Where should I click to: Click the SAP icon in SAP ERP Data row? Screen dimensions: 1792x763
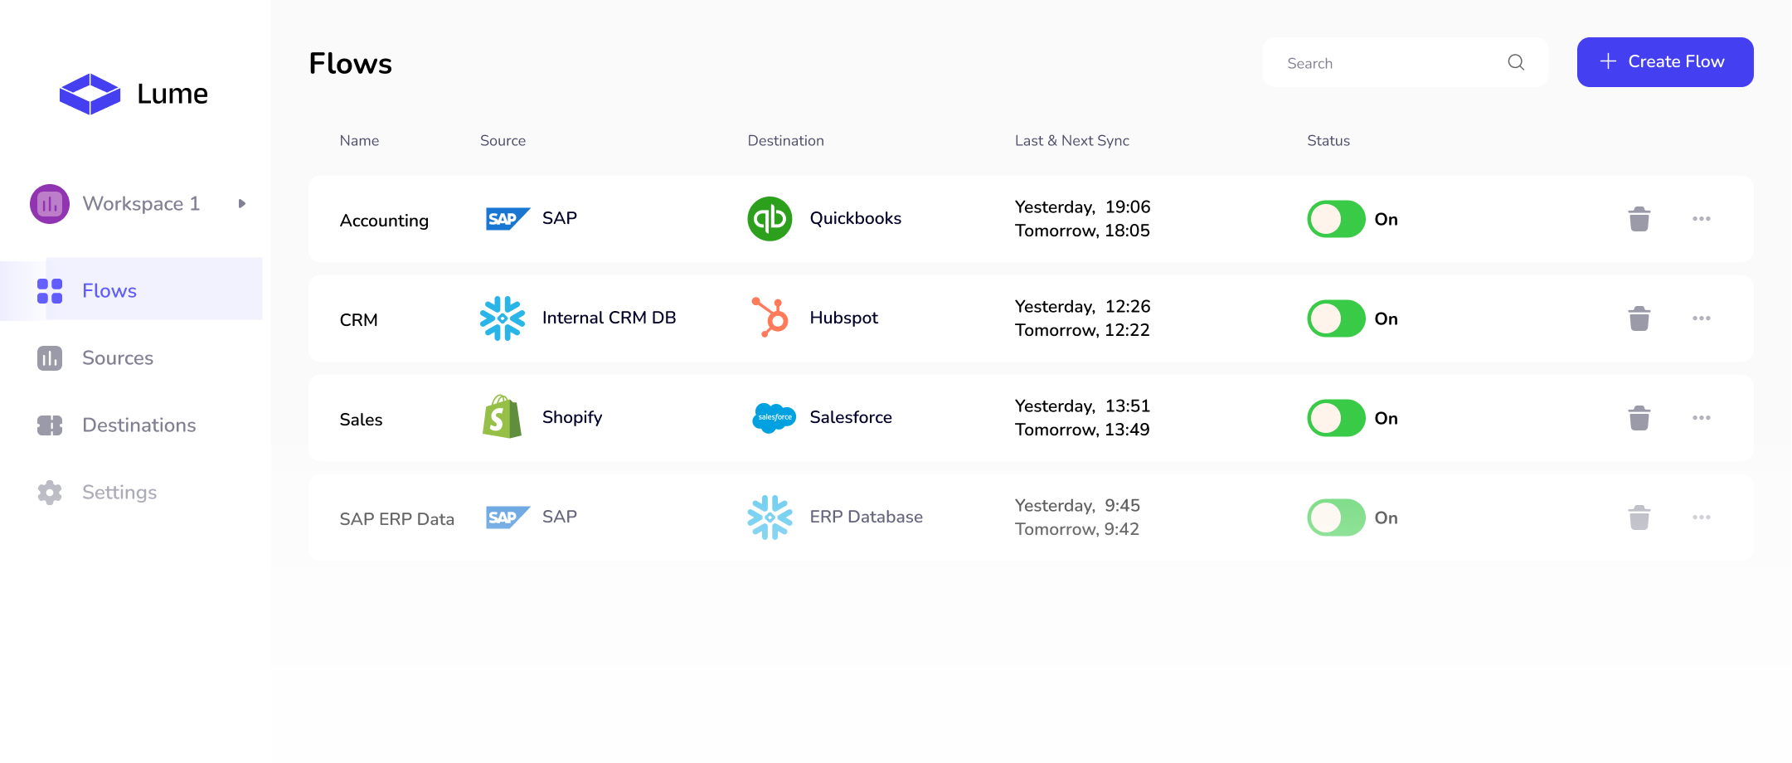[507, 516]
